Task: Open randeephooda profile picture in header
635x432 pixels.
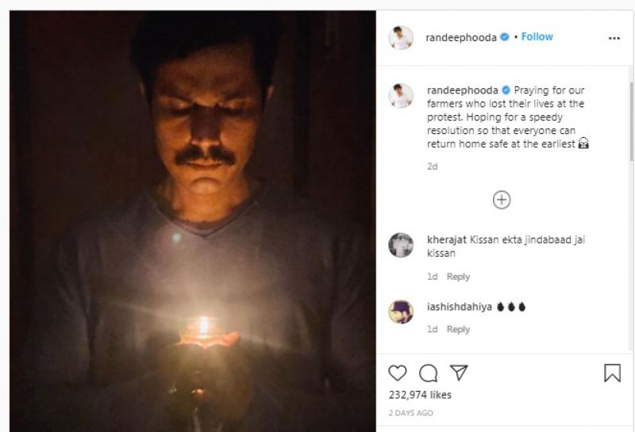Action: tap(401, 37)
